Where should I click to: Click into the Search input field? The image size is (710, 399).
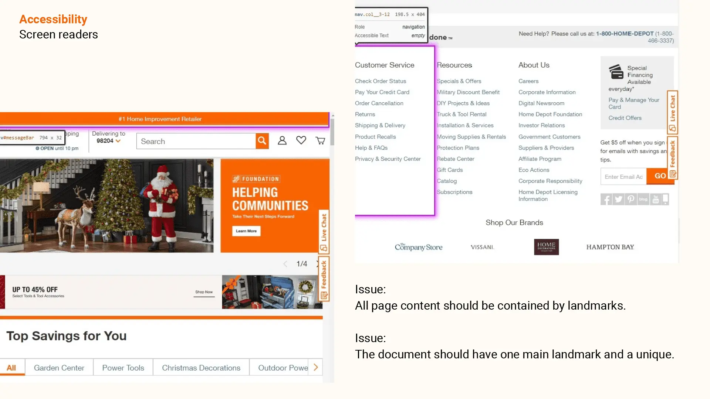[x=196, y=141]
